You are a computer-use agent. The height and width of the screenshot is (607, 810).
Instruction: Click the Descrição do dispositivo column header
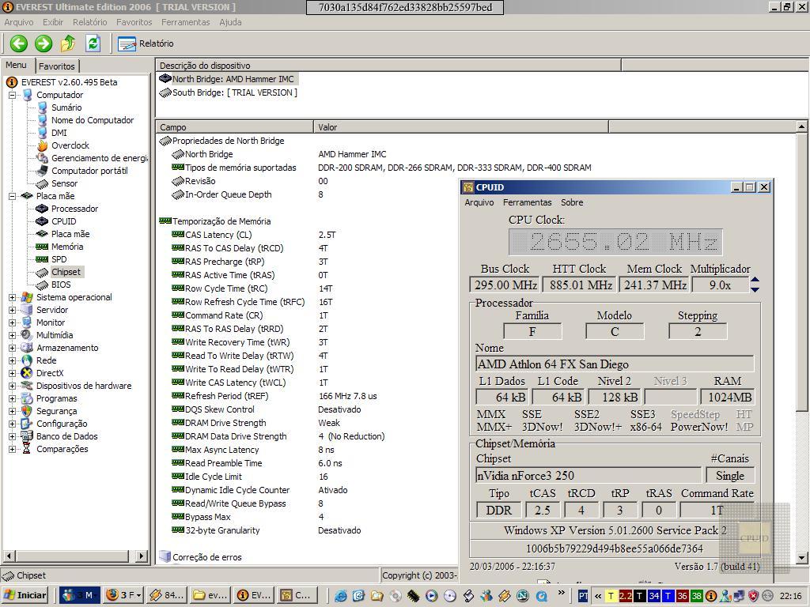[x=388, y=66]
